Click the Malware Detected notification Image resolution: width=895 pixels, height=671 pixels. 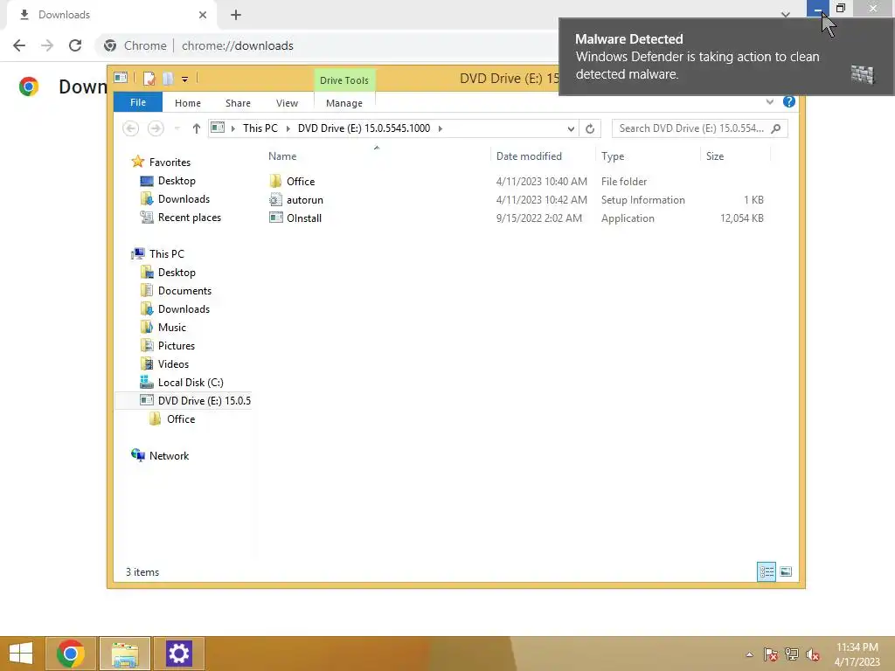(726, 57)
